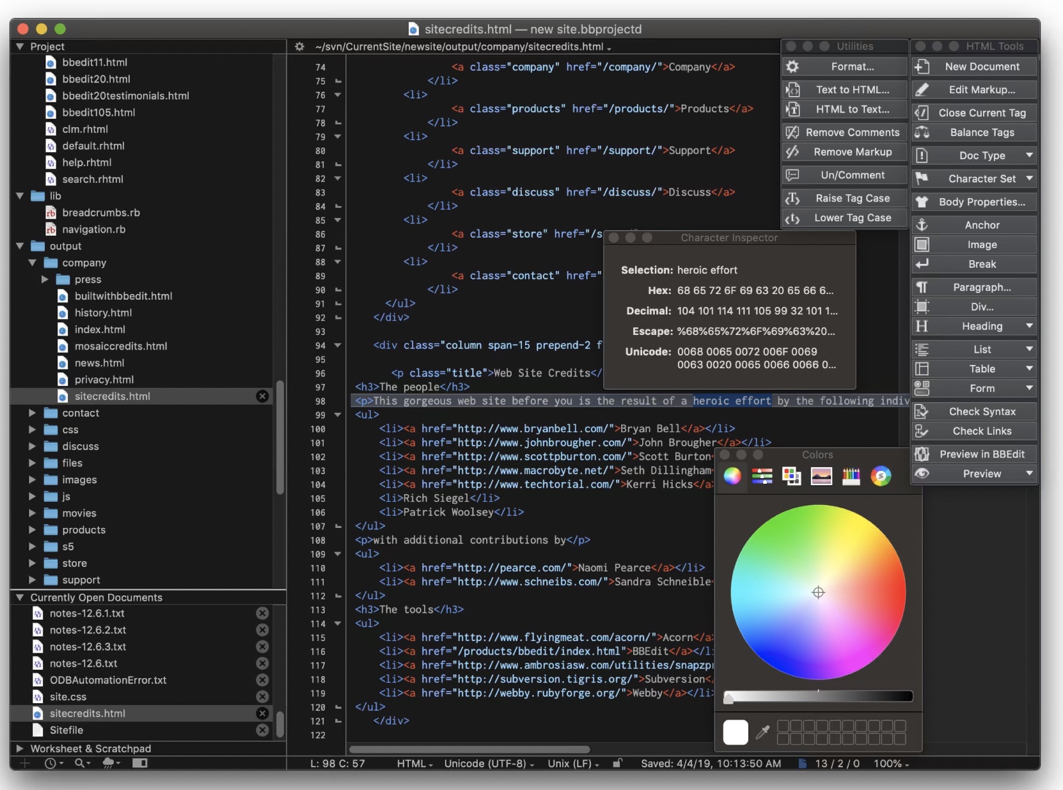The image size is (1063, 790).
Task: Click the Remove Comments button
Action: tap(845, 132)
